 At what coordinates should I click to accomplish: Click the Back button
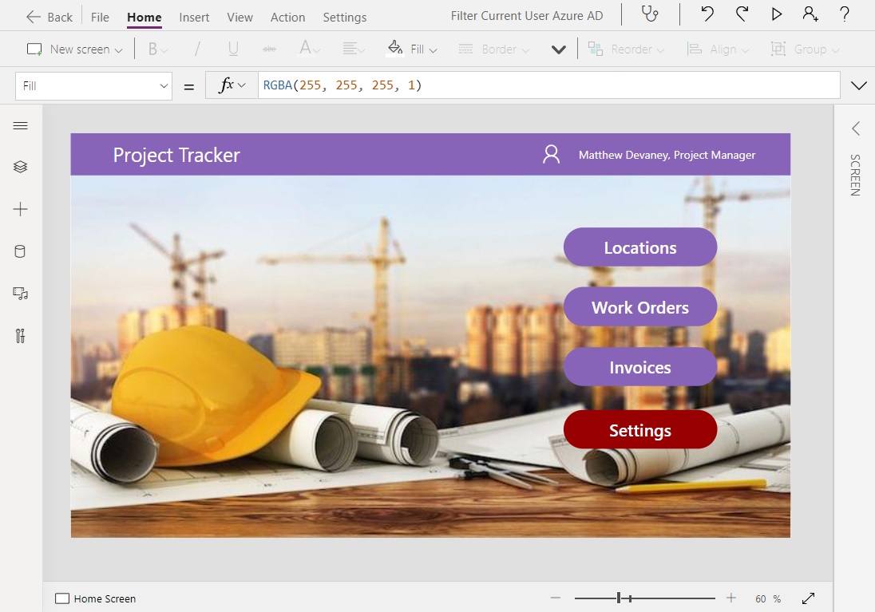[48, 16]
